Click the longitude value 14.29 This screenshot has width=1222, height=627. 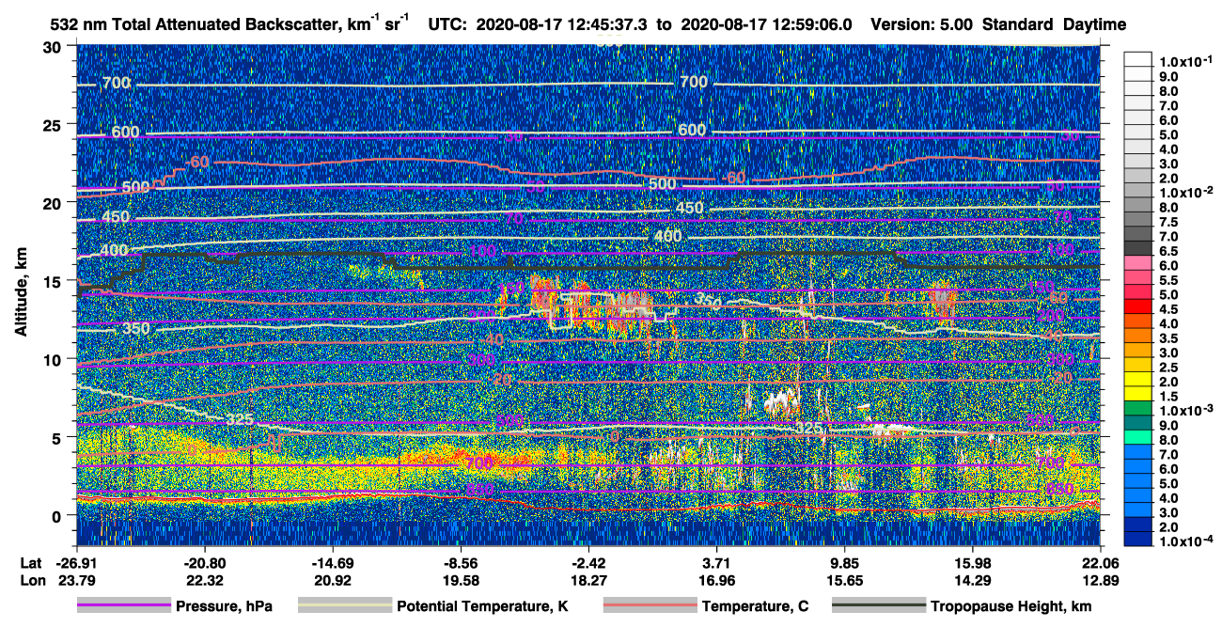click(972, 580)
